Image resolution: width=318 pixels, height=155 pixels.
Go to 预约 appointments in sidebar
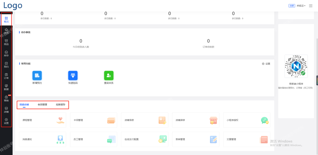(x=6, y=65)
